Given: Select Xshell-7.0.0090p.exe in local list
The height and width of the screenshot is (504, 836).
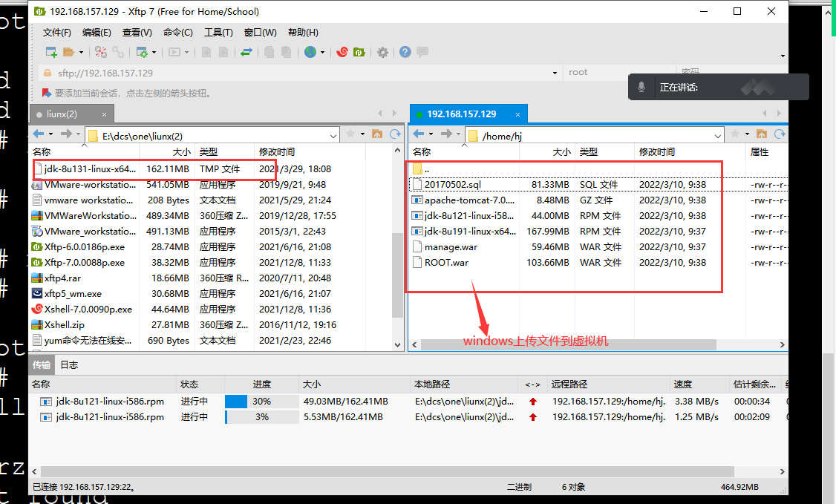Looking at the screenshot, I should pyautogui.click(x=88, y=309).
